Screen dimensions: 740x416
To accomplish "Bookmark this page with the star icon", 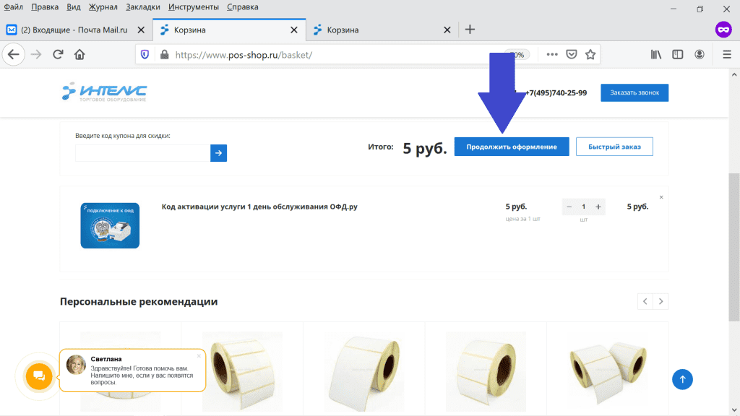I will tap(590, 54).
